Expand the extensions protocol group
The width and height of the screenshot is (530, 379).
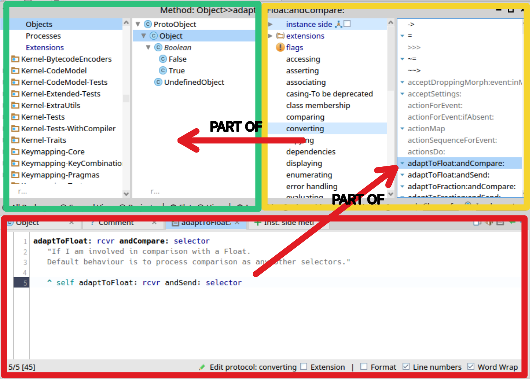point(270,36)
